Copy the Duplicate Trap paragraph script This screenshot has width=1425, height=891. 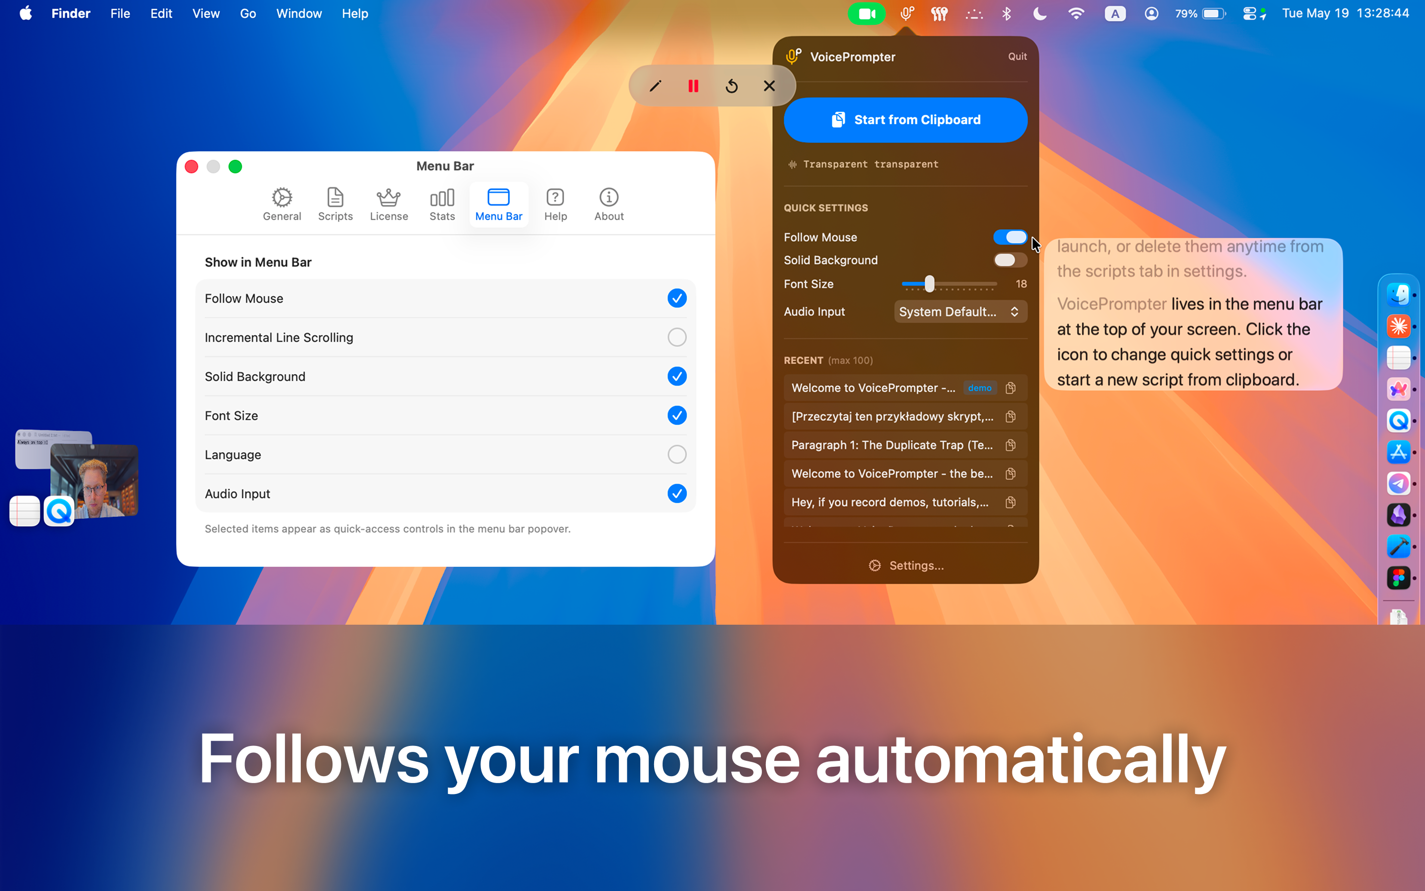coord(1010,445)
